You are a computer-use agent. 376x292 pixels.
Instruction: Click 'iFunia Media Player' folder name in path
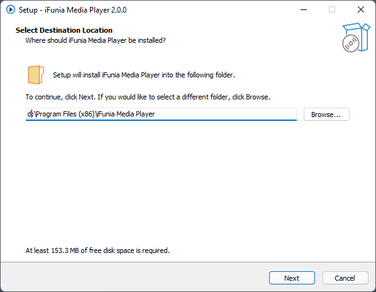pos(126,114)
